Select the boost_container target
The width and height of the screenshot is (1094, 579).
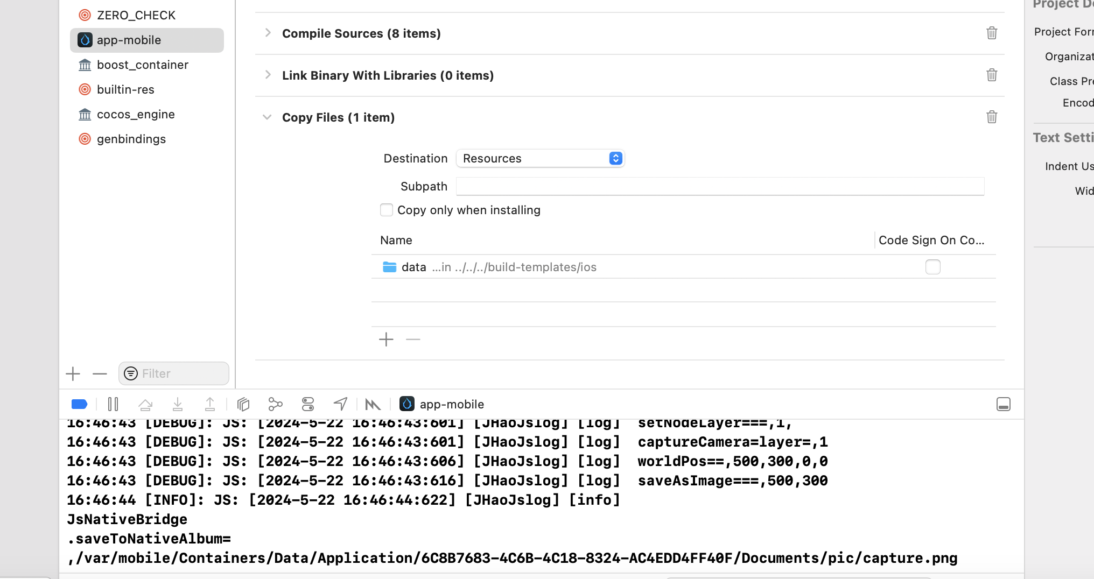click(x=143, y=65)
